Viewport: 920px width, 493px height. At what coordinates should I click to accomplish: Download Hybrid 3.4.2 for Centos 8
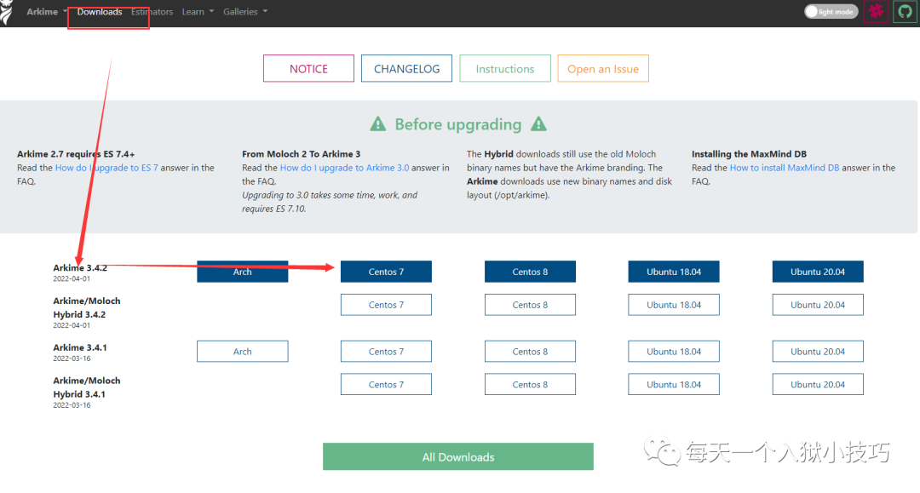coord(530,305)
